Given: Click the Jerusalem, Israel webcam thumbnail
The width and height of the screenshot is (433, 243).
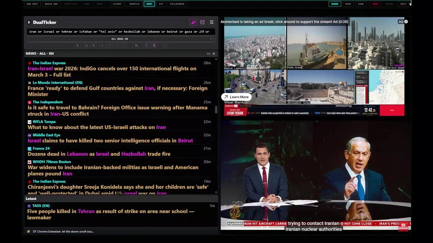Looking at the screenshot, I should coord(320,87).
